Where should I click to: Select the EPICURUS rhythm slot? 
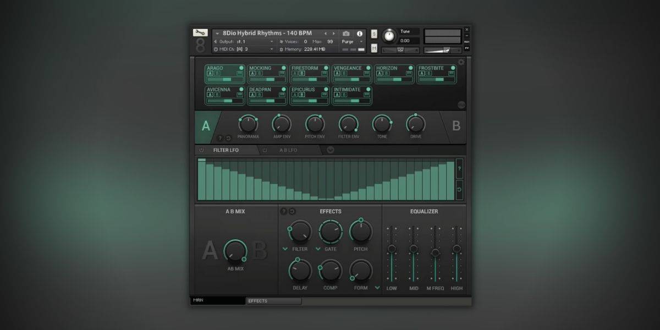click(x=310, y=95)
